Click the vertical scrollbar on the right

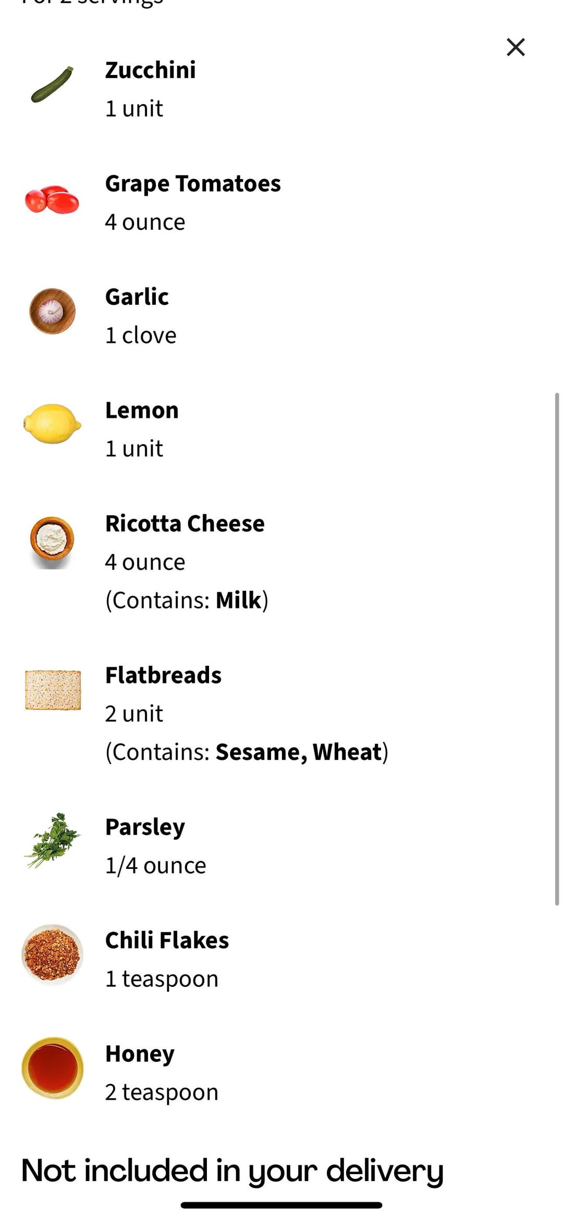(557, 649)
